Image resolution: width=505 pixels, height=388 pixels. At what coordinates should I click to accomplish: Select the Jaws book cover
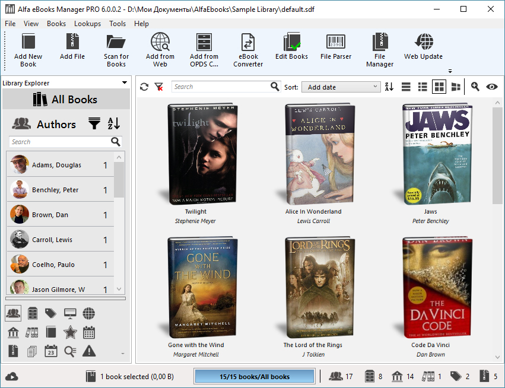click(437, 154)
